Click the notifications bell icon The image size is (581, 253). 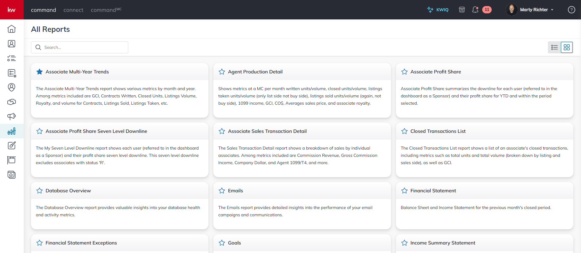pyautogui.click(x=475, y=10)
